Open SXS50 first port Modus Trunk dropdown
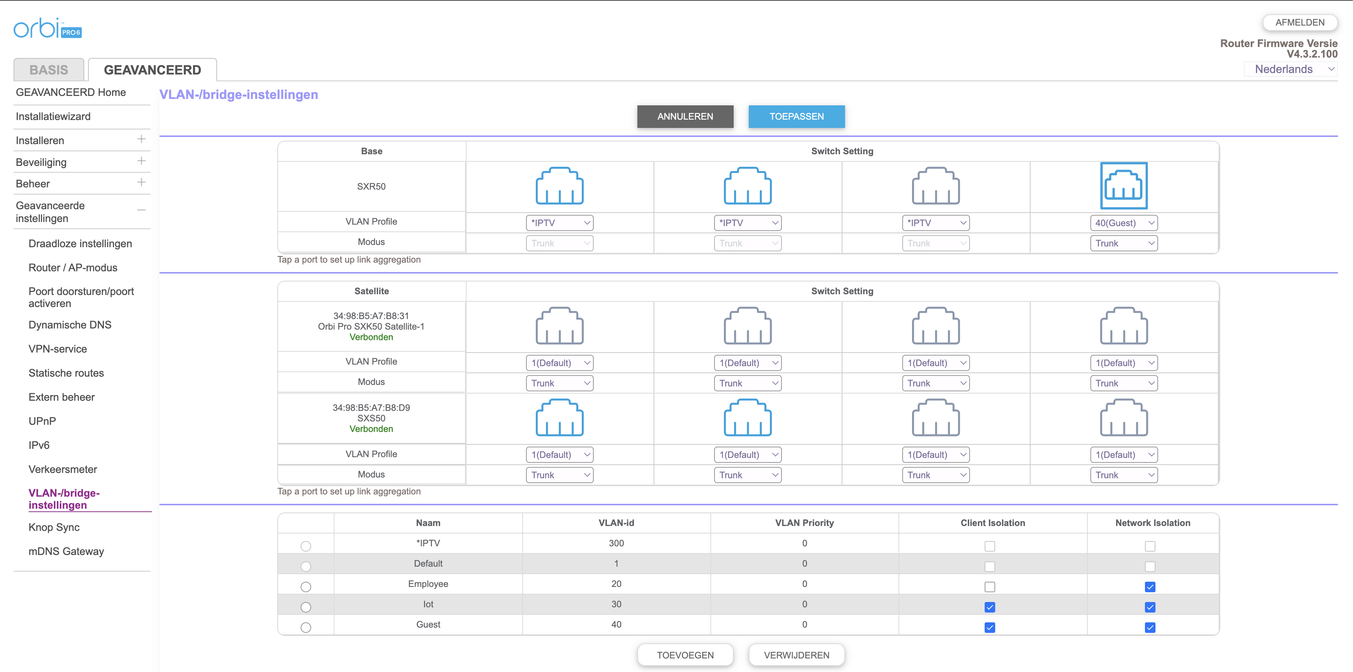Viewport: 1353px width, 672px height. tap(559, 475)
